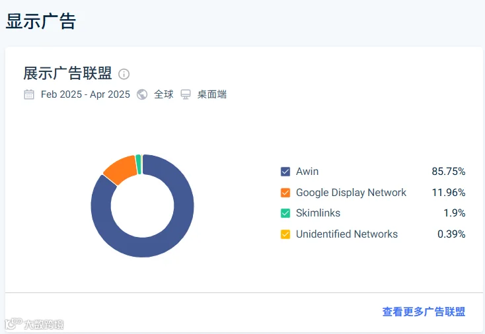This screenshot has width=485, height=334.
Task: Click the green Skimlinks donut slice
Action: (139, 164)
